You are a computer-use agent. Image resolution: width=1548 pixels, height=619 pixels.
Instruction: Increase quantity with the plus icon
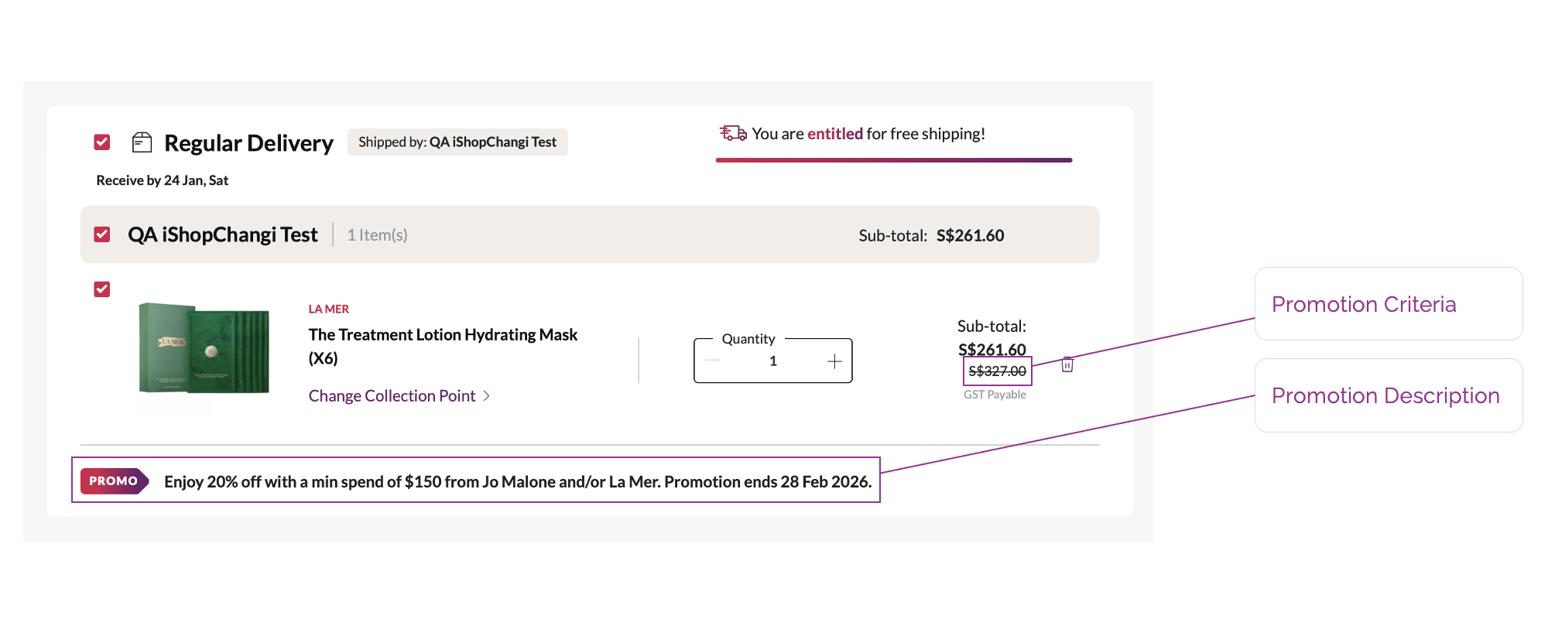pyautogui.click(x=834, y=361)
